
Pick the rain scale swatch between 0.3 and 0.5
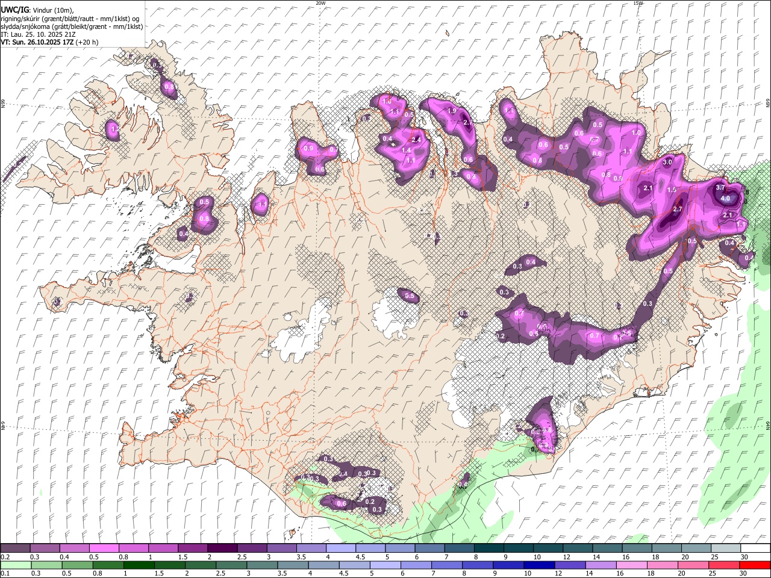tap(46, 565)
